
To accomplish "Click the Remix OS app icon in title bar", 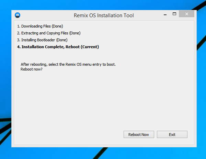I will (x=18, y=15).
